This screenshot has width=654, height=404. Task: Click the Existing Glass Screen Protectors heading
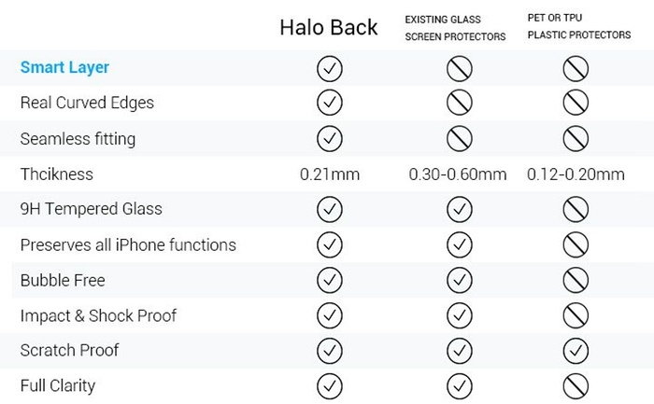455,28
